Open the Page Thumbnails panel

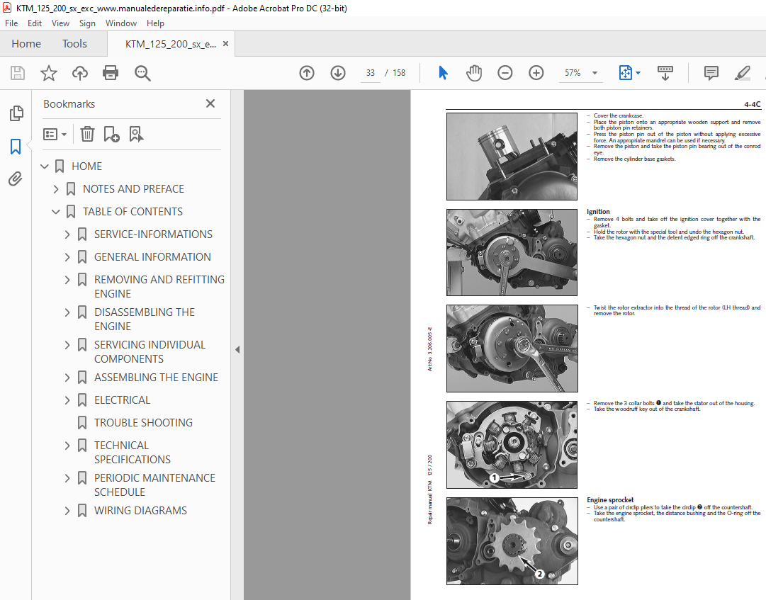pos(16,113)
